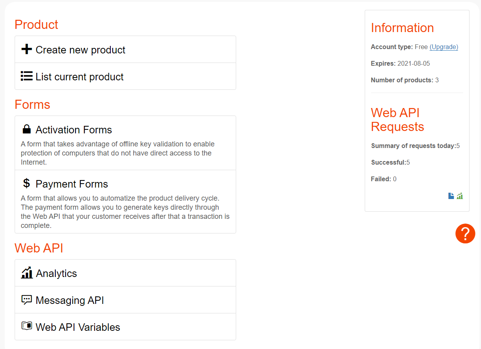The image size is (481, 349).
Task: Select the 'Create new product' text
Action: point(80,50)
